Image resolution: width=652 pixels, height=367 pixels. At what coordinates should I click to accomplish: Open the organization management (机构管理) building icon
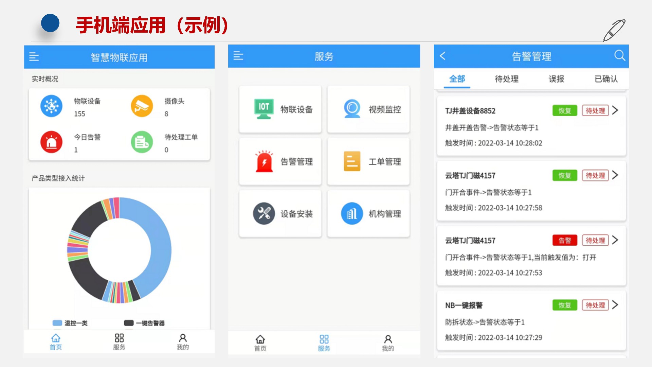point(352,213)
